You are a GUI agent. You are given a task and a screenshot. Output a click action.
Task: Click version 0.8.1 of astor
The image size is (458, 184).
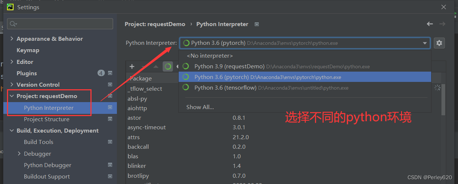(239, 118)
